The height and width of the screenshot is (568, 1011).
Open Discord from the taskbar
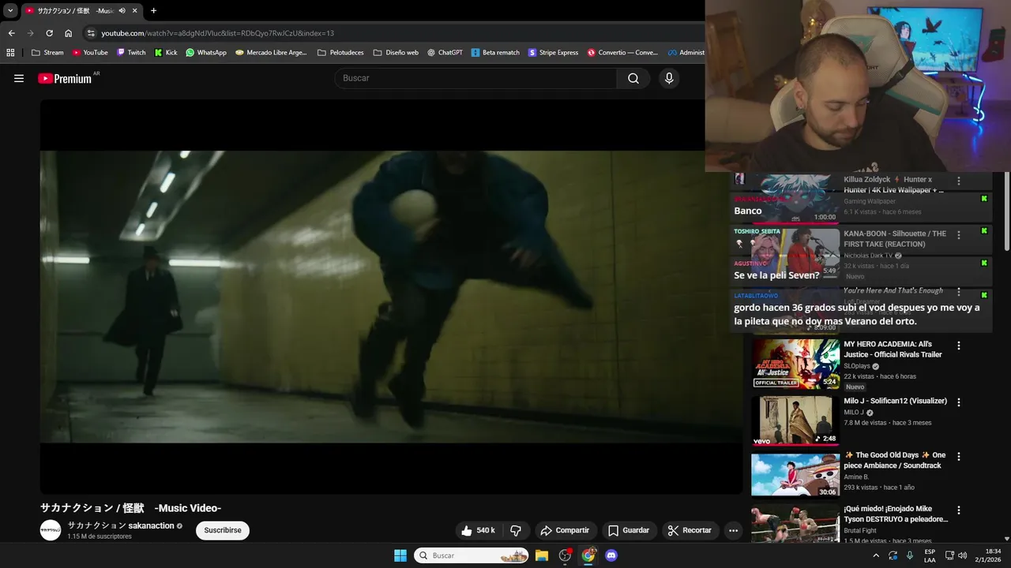(611, 555)
